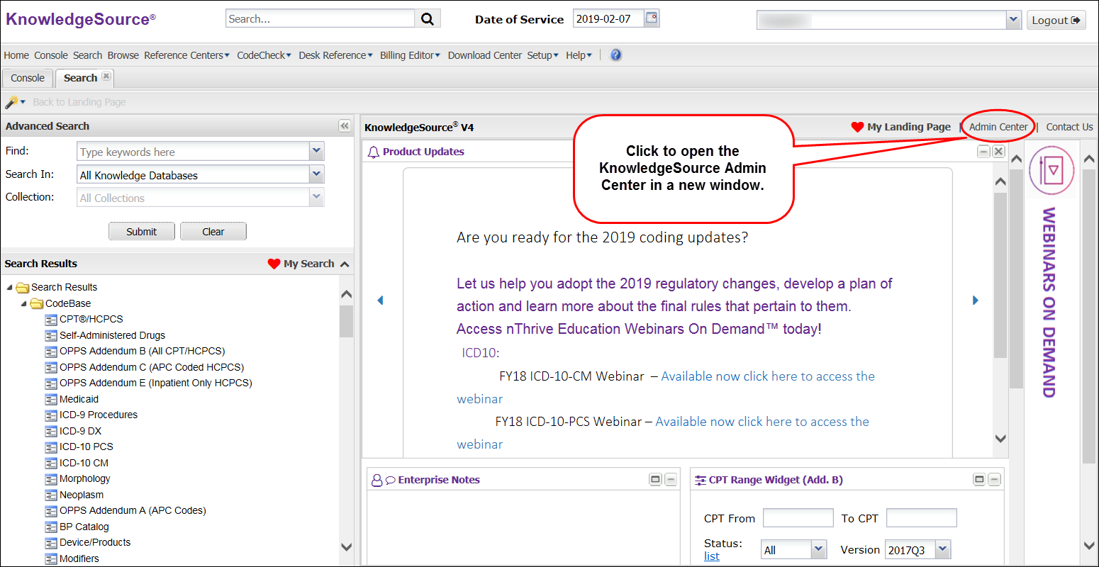This screenshot has width=1099, height=567.
Task: Minimize the CPT Range Widget
Action: point(994,480)
